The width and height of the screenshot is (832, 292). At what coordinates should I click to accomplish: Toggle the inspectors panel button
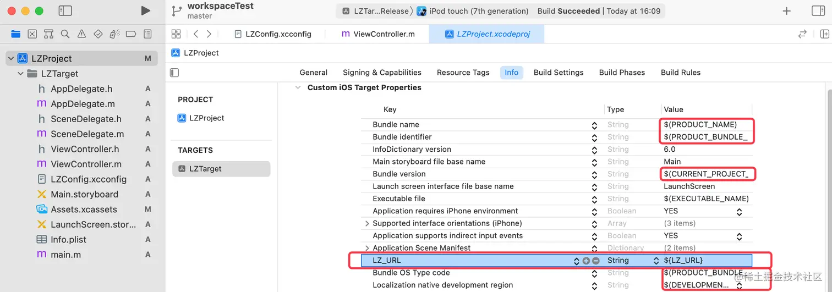(818, 11)
